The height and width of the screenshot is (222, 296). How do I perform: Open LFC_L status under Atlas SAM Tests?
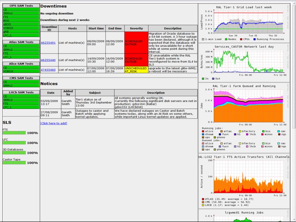click(21, 57)
